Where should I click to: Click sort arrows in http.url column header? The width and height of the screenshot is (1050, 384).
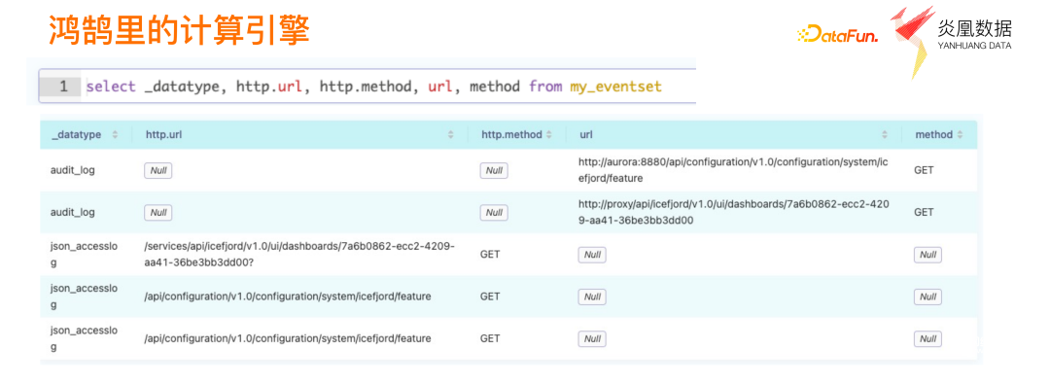tap(450, 135)
